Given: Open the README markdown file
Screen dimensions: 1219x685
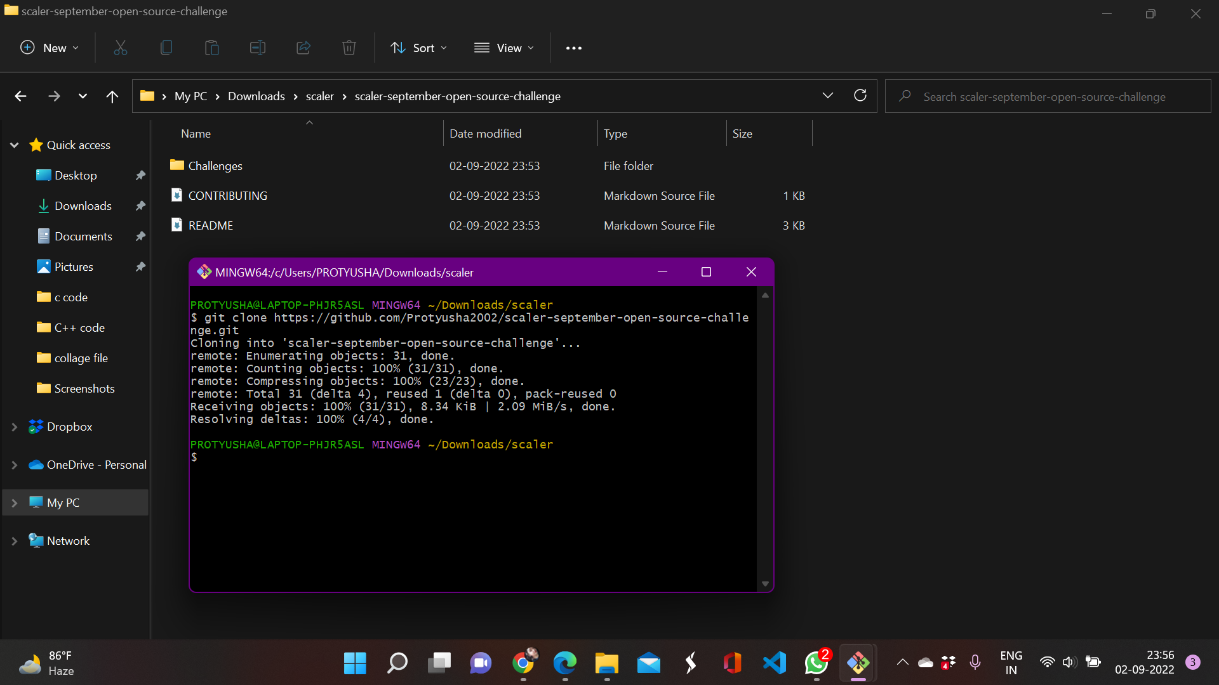Looking at the screenshot, I should [x=210, y=225].
